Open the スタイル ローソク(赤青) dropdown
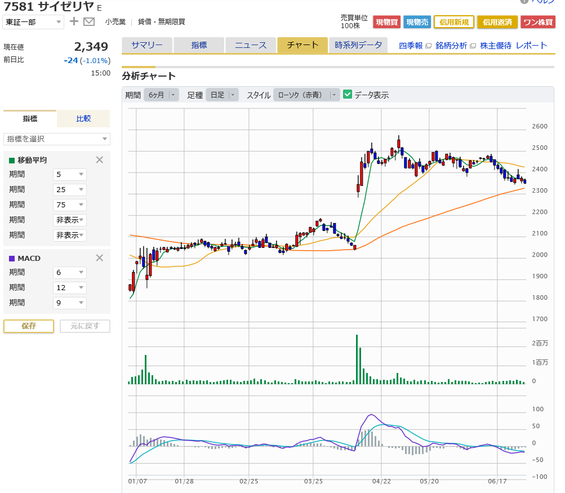This screenshot has height=493, width=565. tap(306, 95)
